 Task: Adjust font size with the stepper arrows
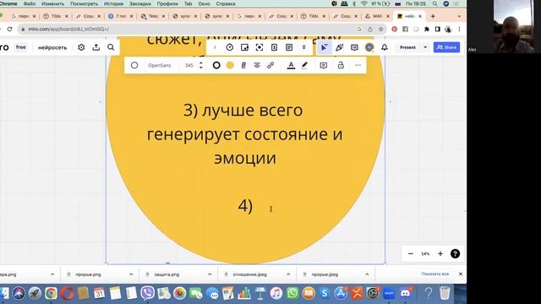tap(201, 65)
